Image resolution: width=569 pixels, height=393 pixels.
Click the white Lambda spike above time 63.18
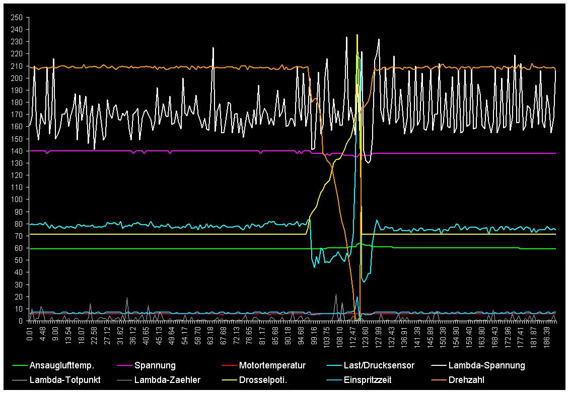tap(213, 48)
